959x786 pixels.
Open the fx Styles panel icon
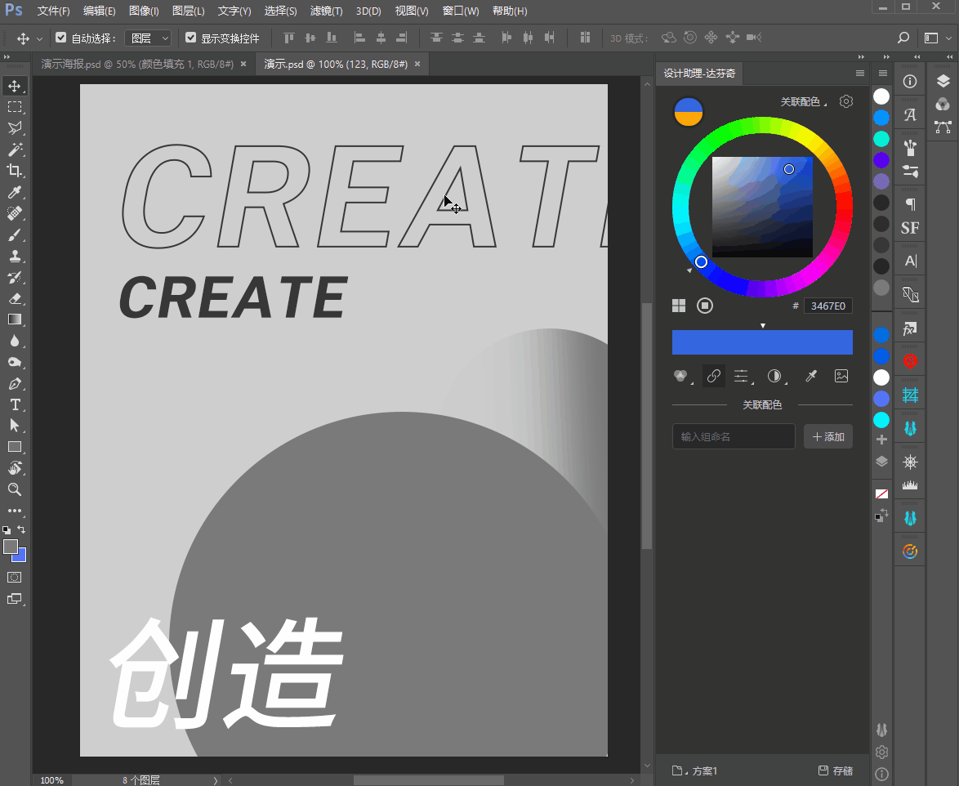coord(910,329)
